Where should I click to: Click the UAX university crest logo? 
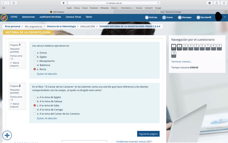(x=4, y=18)
